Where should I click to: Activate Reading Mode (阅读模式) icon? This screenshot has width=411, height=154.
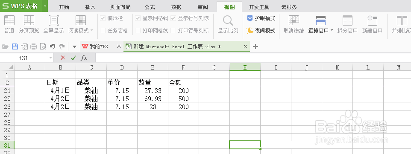[x=81, y=20]
